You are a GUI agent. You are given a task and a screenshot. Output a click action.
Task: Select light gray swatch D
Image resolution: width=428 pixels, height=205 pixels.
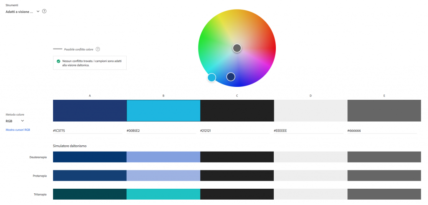[x=311, y=111]
